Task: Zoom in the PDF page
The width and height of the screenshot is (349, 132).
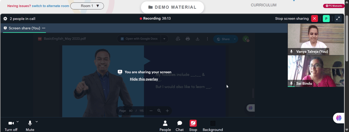Action: [x=168, y=111]
